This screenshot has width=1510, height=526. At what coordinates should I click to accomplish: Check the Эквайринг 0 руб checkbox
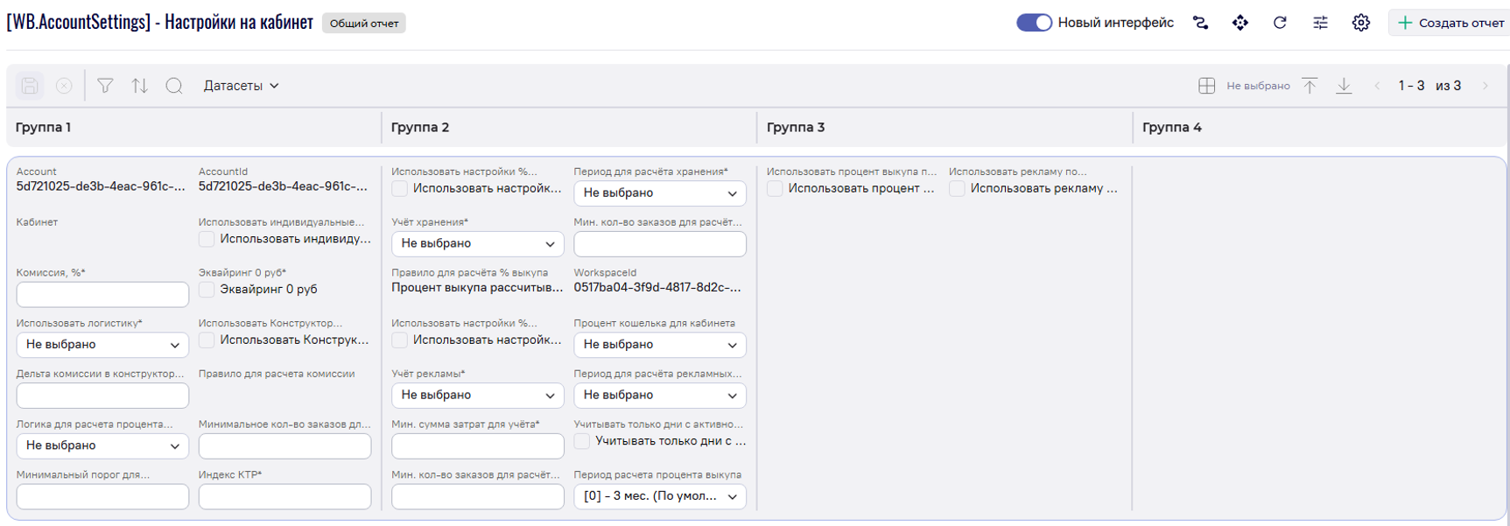(x=207, y=290)
